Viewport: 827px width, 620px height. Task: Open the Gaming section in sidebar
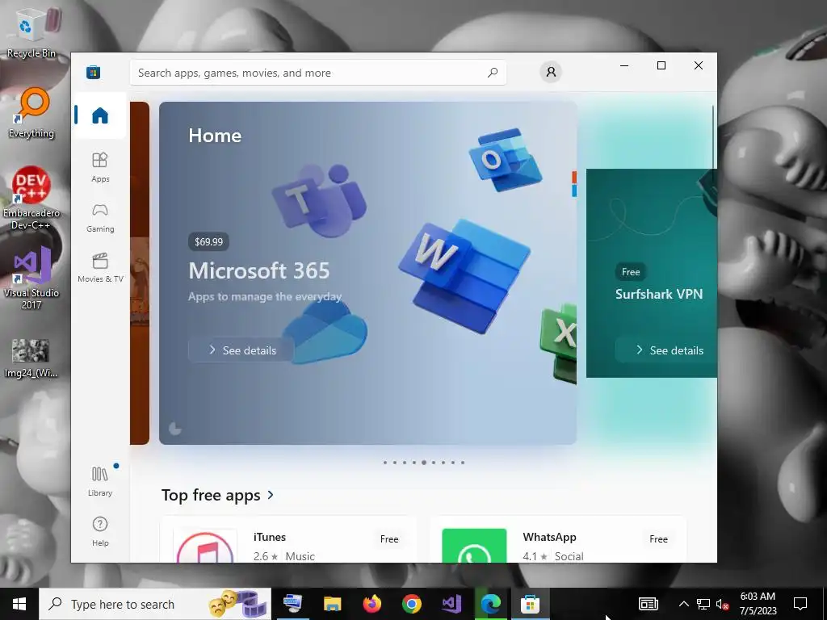point(100,218)
